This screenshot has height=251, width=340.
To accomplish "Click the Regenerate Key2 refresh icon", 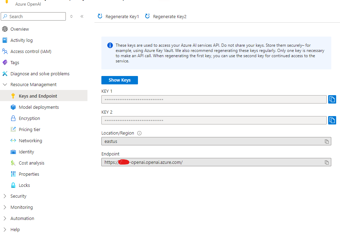I will tap(147, 16).
